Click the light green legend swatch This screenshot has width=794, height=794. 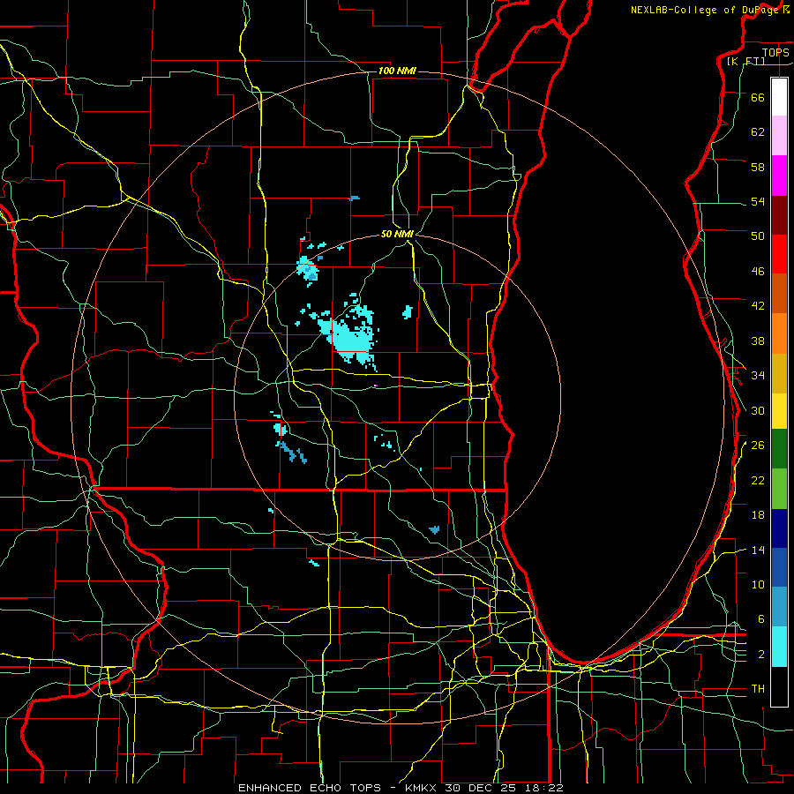pos(779,489)
